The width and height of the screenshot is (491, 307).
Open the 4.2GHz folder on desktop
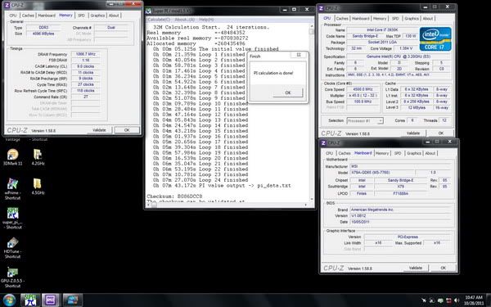[38, 157]
